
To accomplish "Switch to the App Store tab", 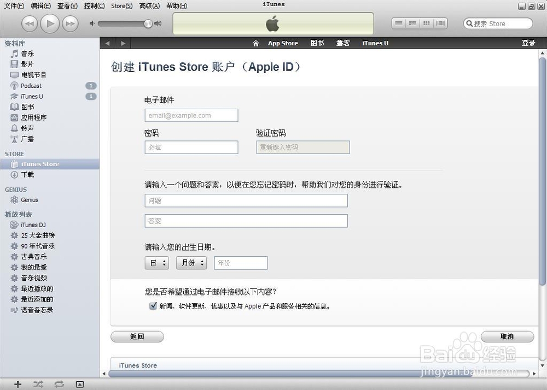I will tap(283, 43).
